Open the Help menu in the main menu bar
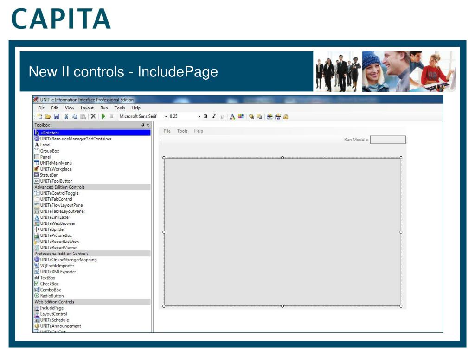 [x=136, y=108]
